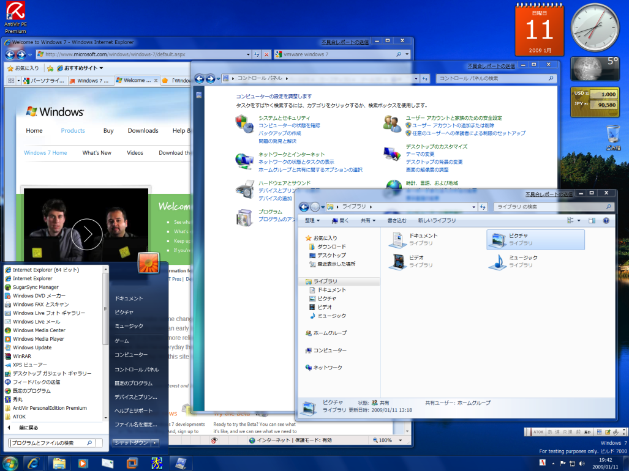Select the ピクチャ library icon

(x=498, y=240)
